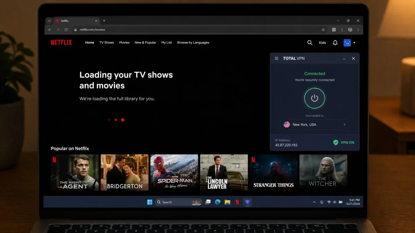Close the Total VPN panel
415x233 pixels.
pos(353,58)
